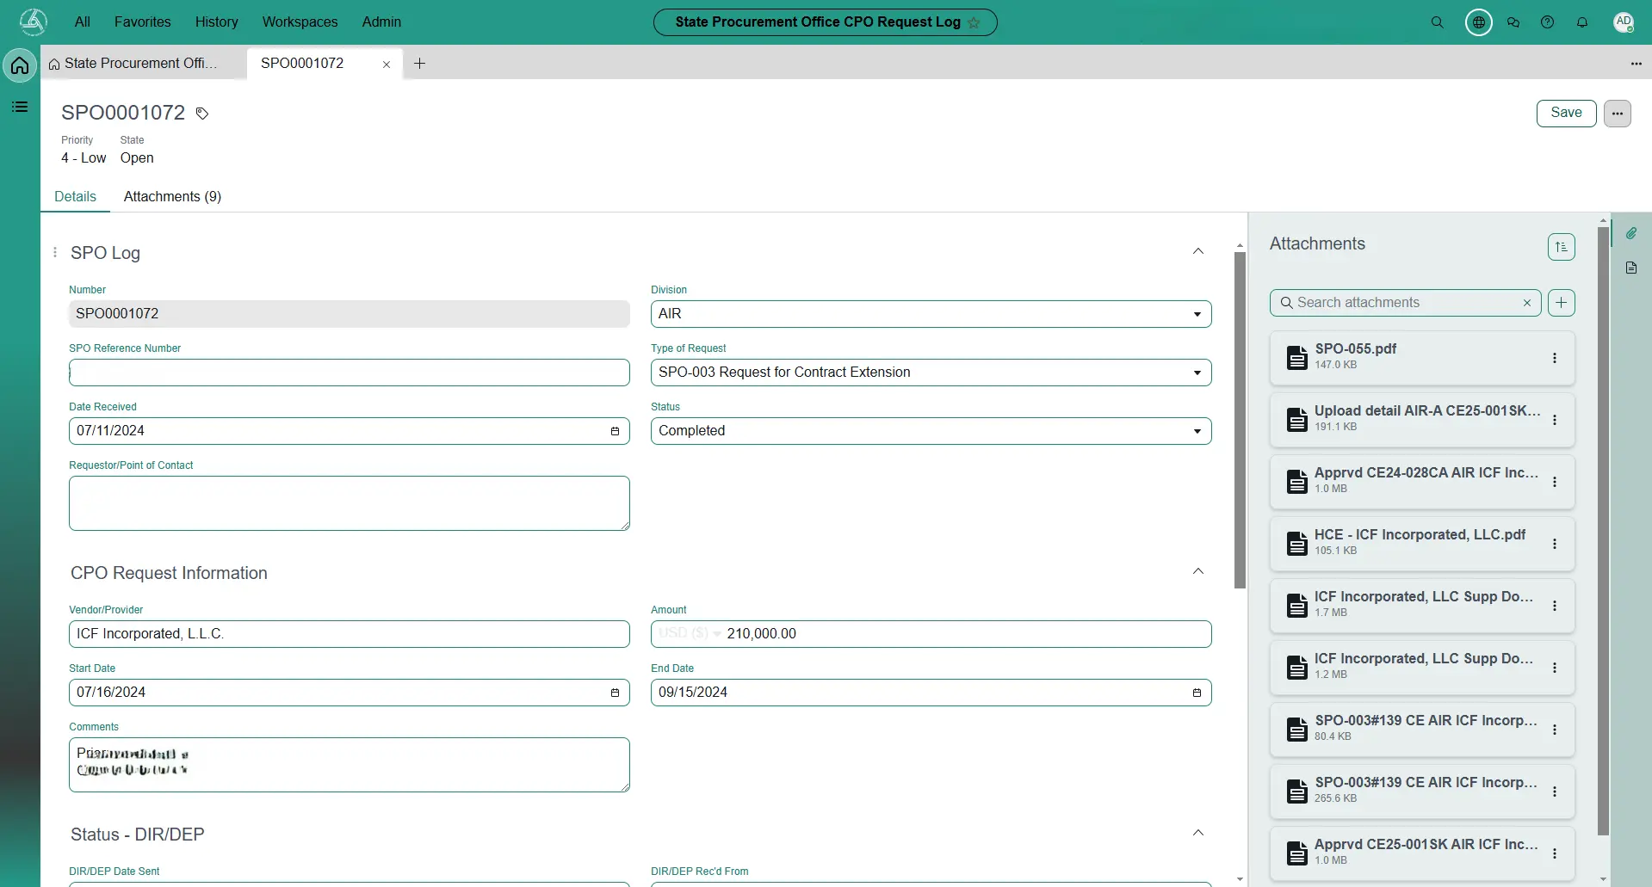Image resolution: width=1652 pixels, height=887 pixels.
Task: Collapse the Status - DIR/DEP section
Action: pyautogui.click(x=1198, y=833)
